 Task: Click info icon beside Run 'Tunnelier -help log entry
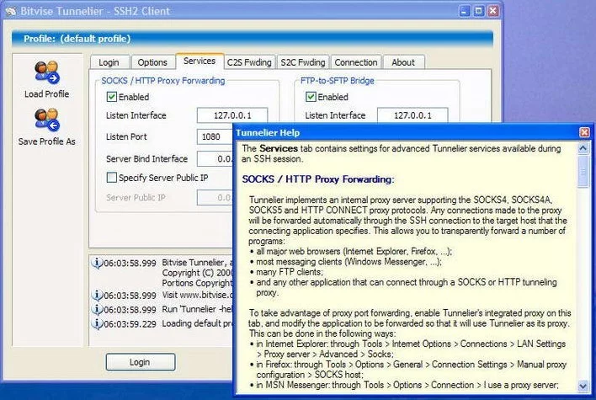(98, 309)
